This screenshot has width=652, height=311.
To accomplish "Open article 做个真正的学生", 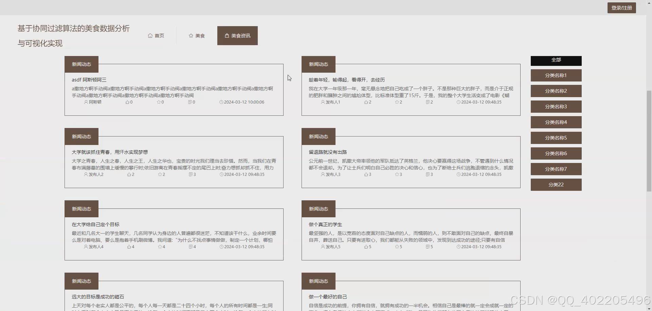I will click(x=325, y=224).
